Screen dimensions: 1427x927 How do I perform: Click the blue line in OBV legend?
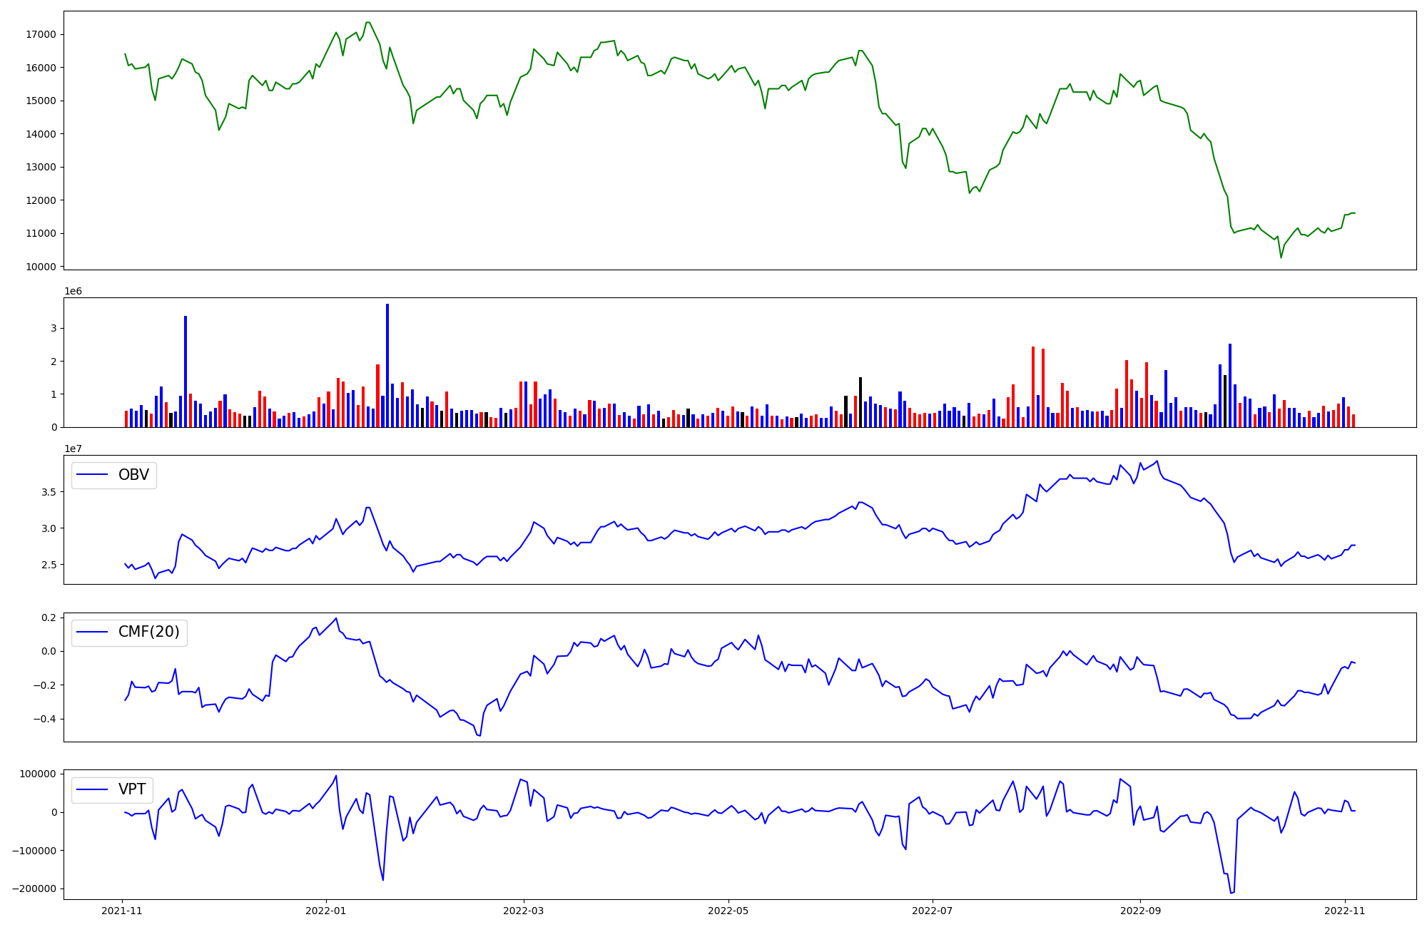click(x=92, y=475)
